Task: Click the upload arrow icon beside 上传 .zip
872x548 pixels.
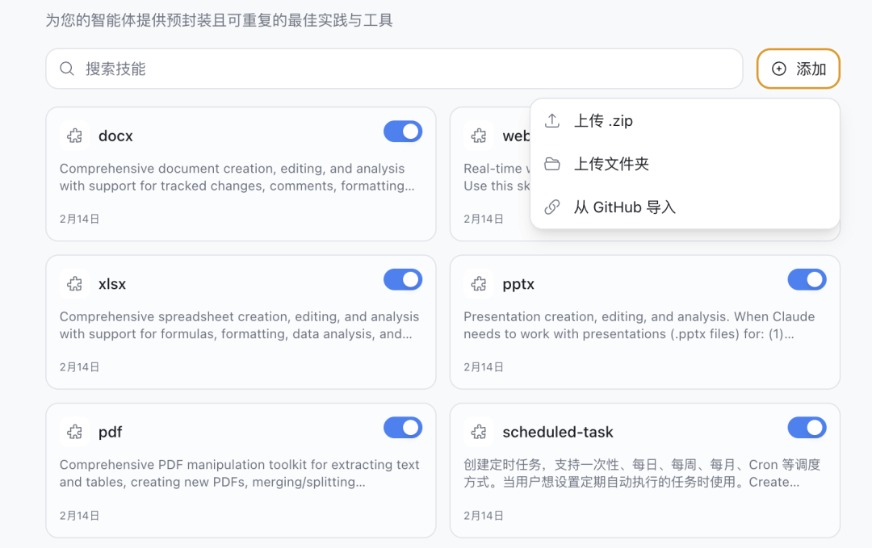Action: 552,119
